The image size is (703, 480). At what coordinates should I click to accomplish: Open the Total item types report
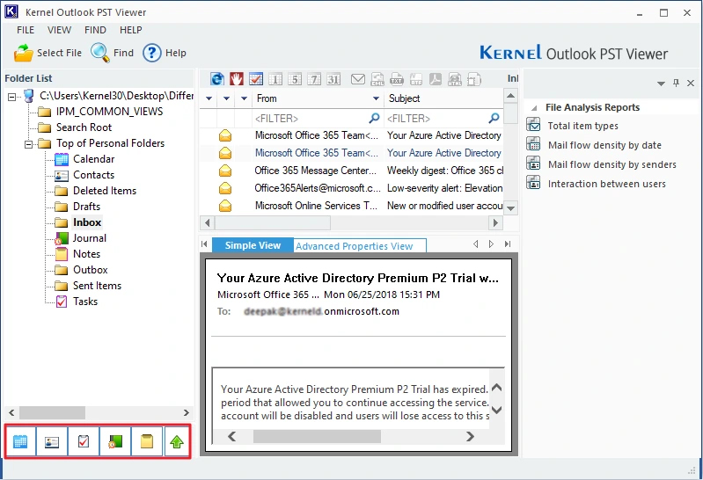pyautogui.click(x=582, y=126)
